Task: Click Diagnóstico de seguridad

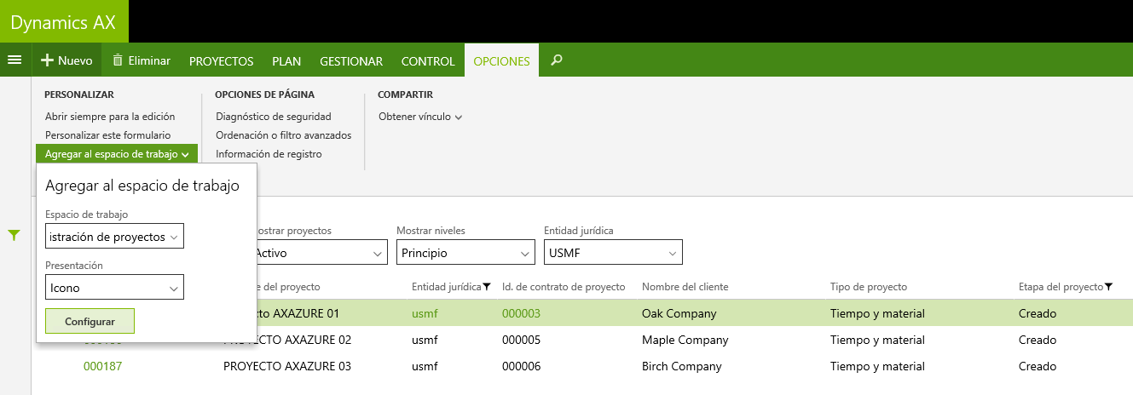Action: [274, 117]
